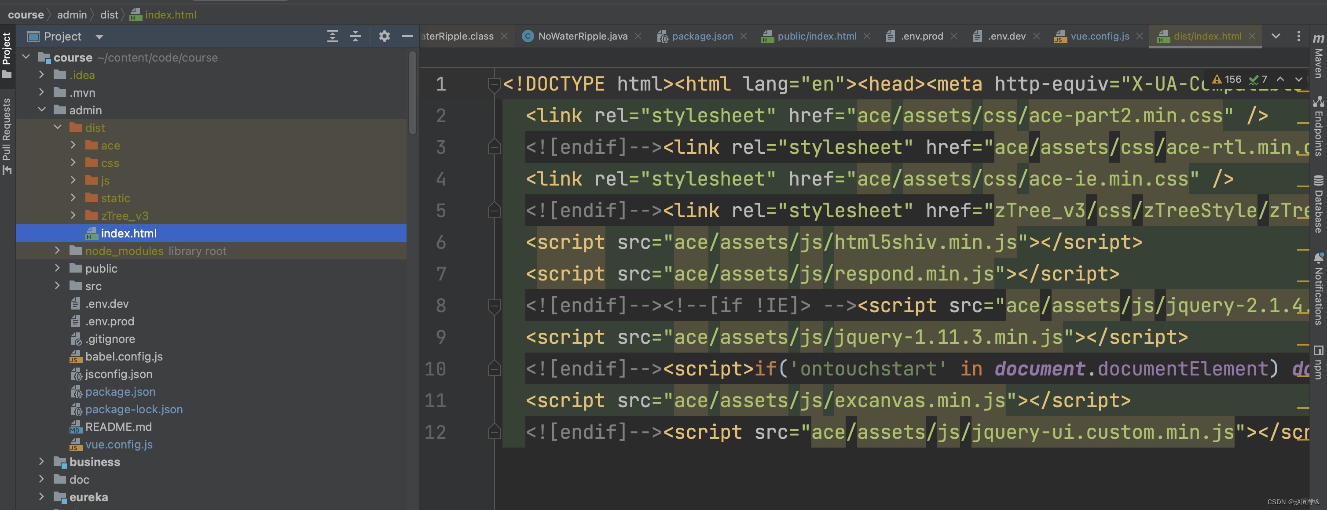The width and height of the screenshot is (1327, 510).
Task: Open the Notifications tool window
Action: 1318,289
